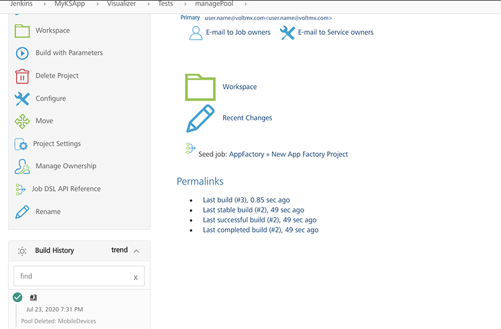Click the Project Settings gear document icon

[21, 144]
